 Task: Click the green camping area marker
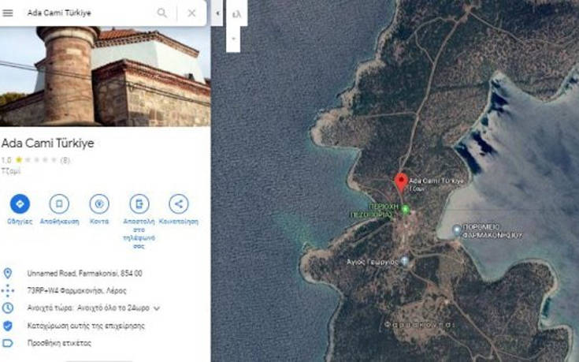tap(406, 210)
